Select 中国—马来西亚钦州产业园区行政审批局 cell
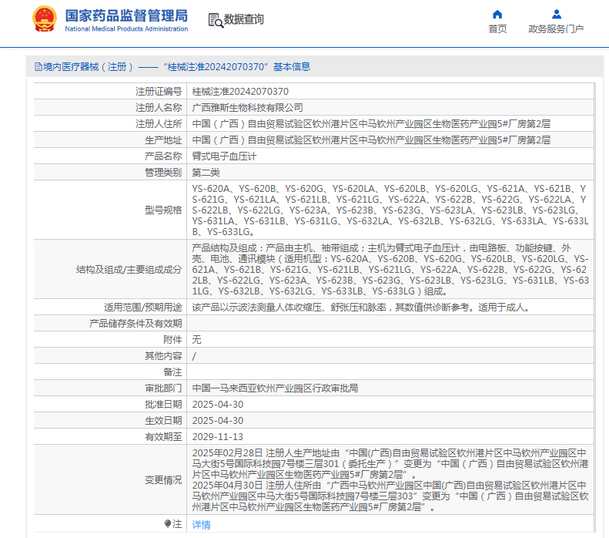This screenshot has width=609, height=538. 275,388
